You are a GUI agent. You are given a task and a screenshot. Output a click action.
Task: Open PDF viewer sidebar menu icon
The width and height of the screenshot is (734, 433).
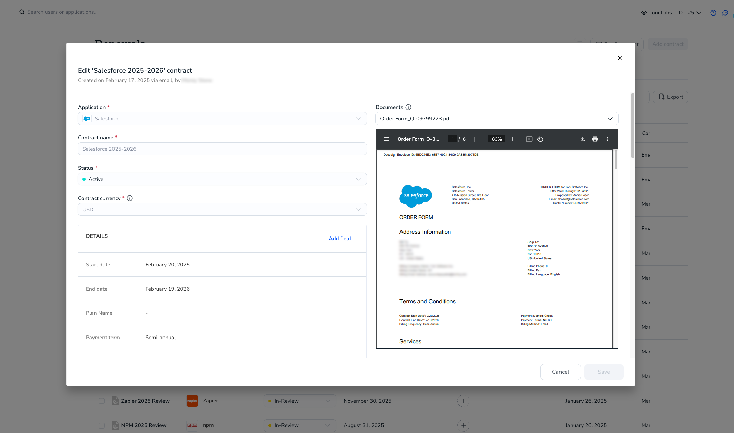(387, 139)
